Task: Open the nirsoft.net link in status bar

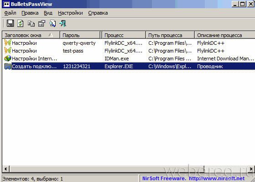Action: pos(217,178)
